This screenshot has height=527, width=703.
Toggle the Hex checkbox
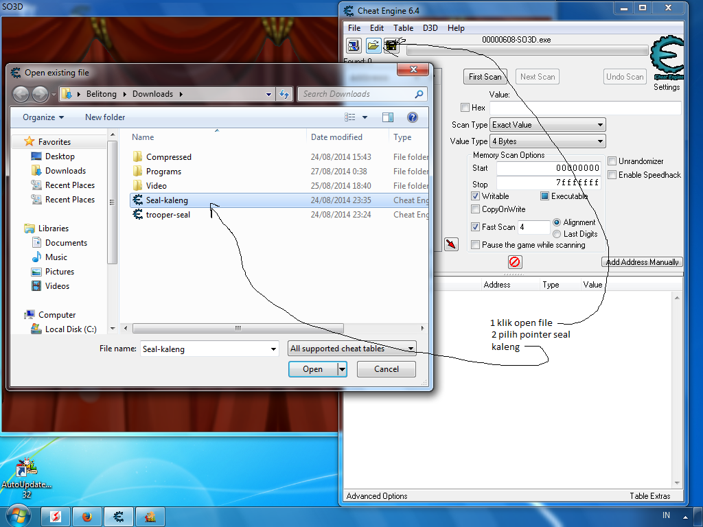465,108
